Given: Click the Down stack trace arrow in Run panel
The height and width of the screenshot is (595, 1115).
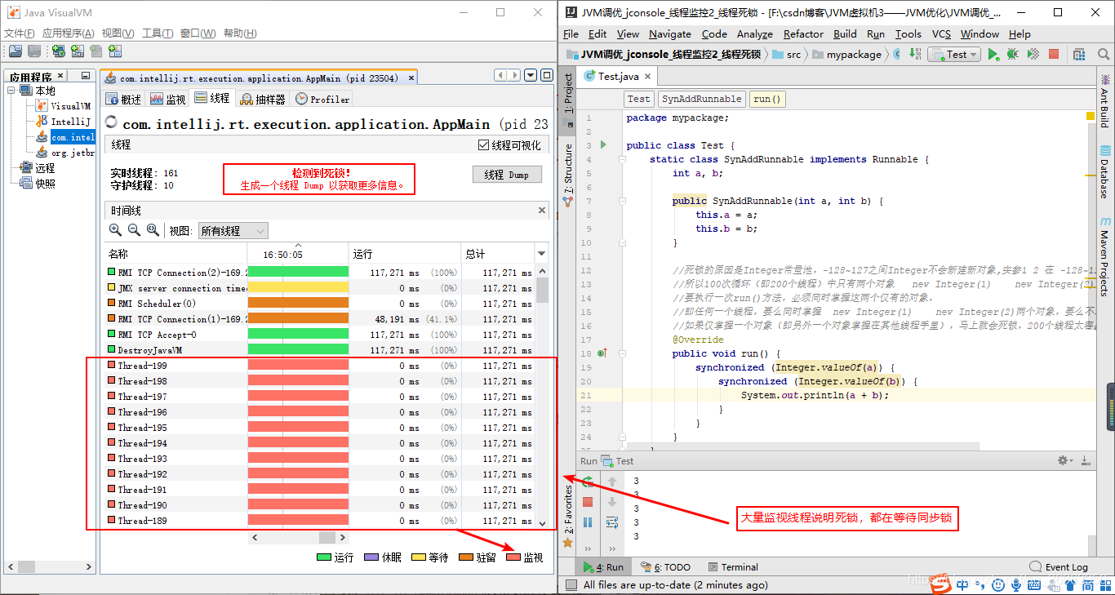Looking at the screenshot, I should [612, 502].
